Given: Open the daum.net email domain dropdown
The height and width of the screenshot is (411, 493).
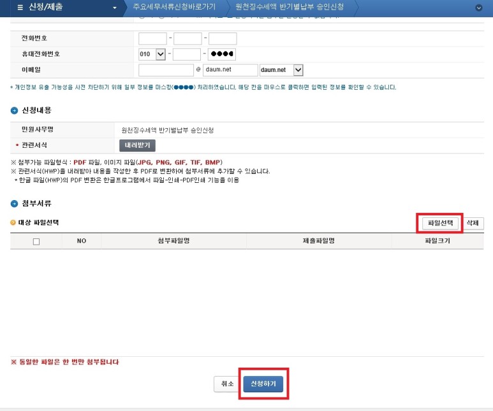Looking at the screenshot, I should point(281,69).
